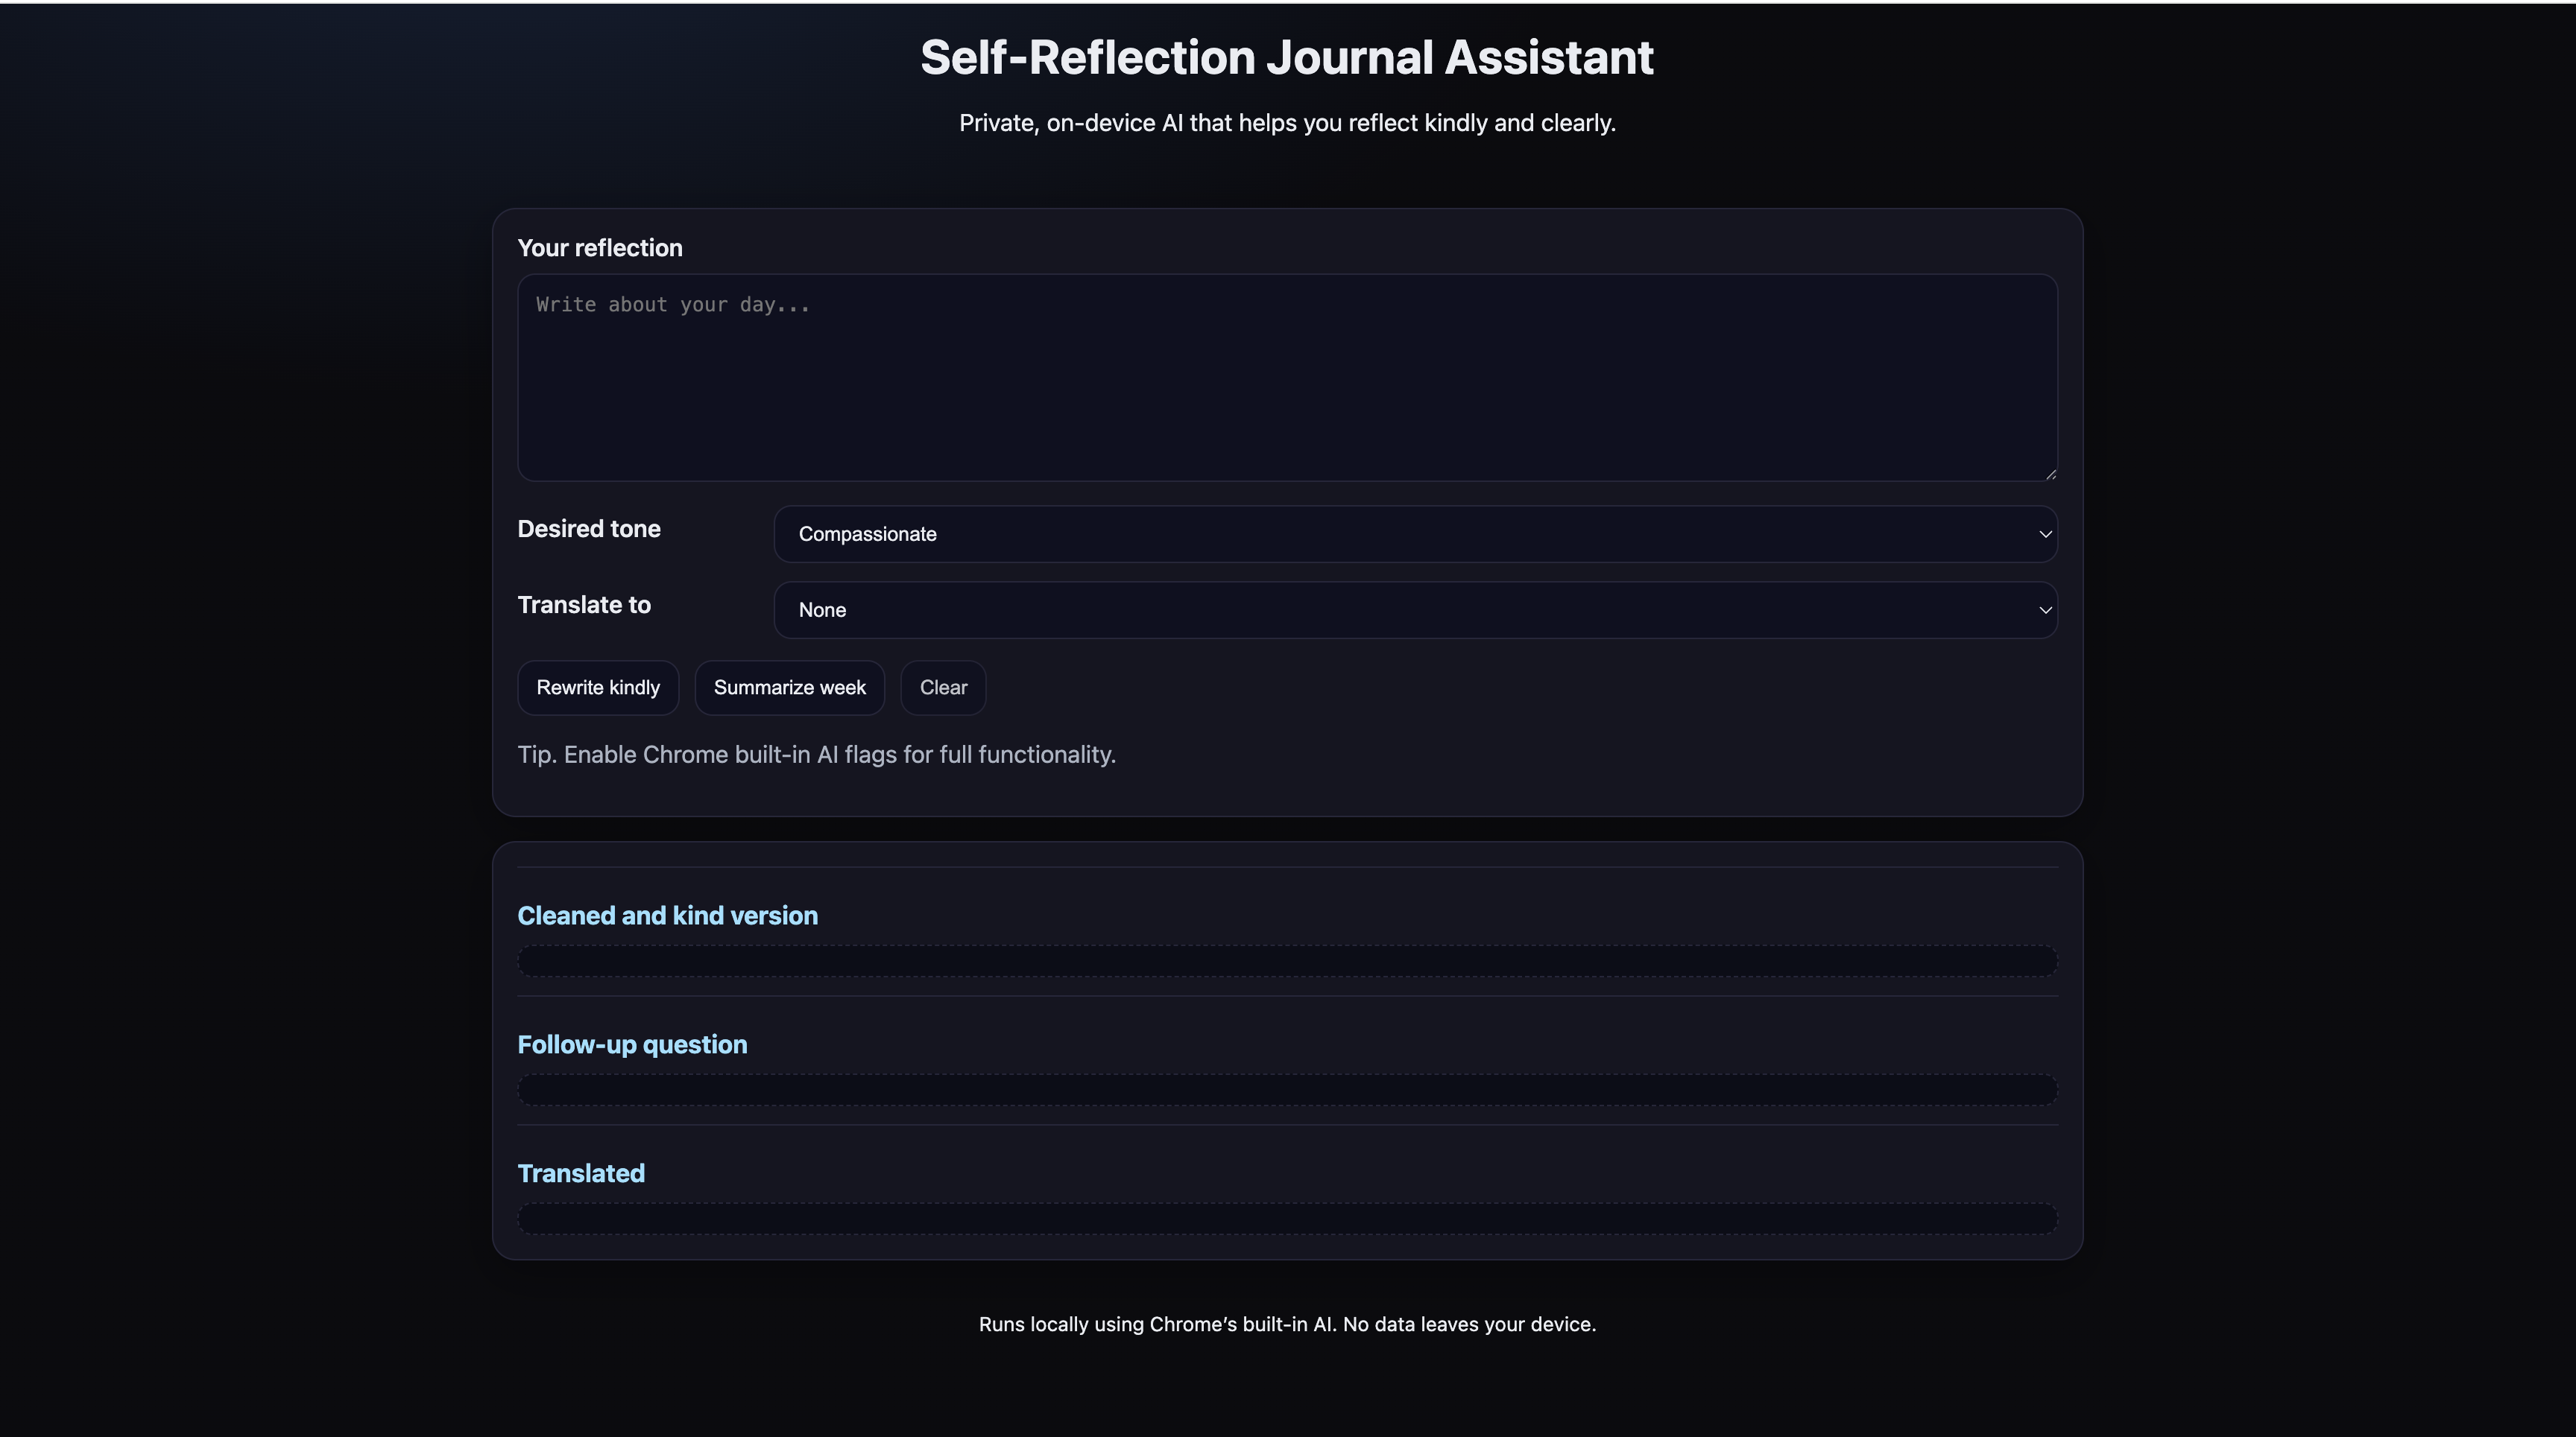The width and height of the screenshot is (2576, 1437).
Task: Click the Desired tone chevron arrow
Action: tap(2044, 533)
